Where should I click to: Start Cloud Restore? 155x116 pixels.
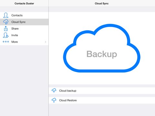click(102, 100)
